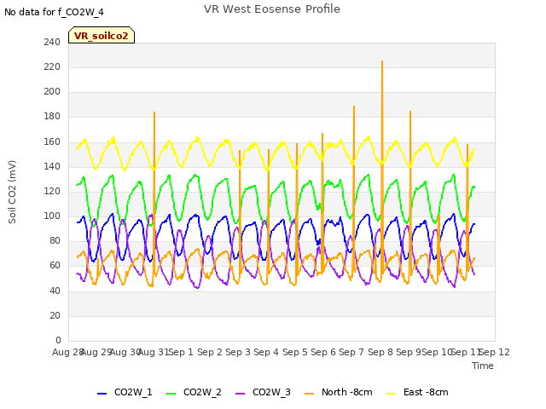This screenshot has width=546, height=409.
Task: Click the yellow East -8cm legend swatch
Action: (x=392, y=394)
